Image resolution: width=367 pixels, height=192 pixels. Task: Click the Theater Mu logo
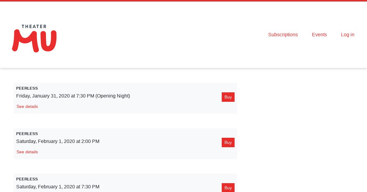tap(34, 38)
